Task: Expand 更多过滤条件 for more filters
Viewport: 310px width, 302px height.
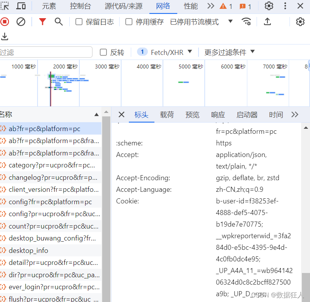Action: pos(226,52)
